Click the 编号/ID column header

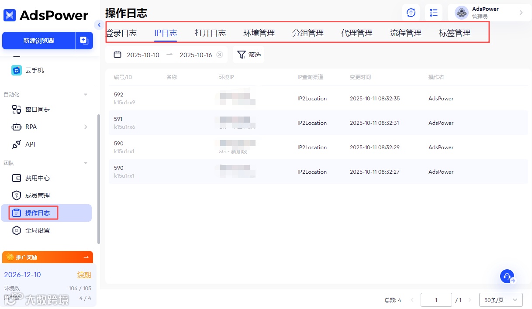point(123,77)
